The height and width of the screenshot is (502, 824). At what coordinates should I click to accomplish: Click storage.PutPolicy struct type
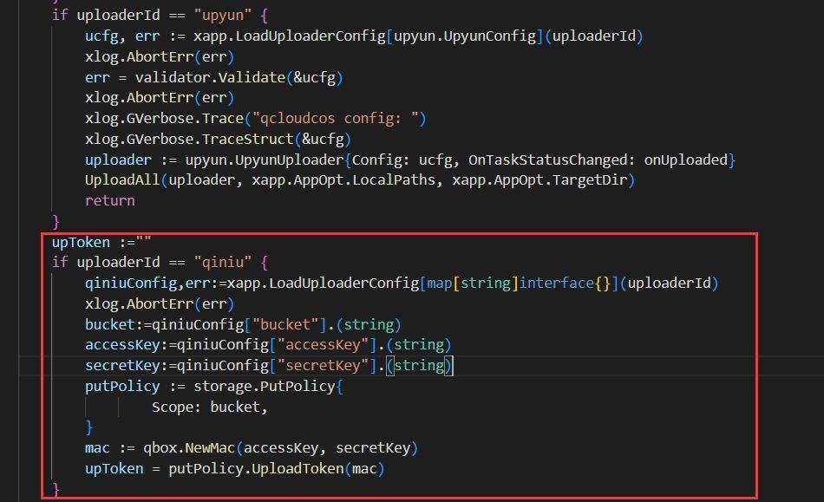coord(265,387)
